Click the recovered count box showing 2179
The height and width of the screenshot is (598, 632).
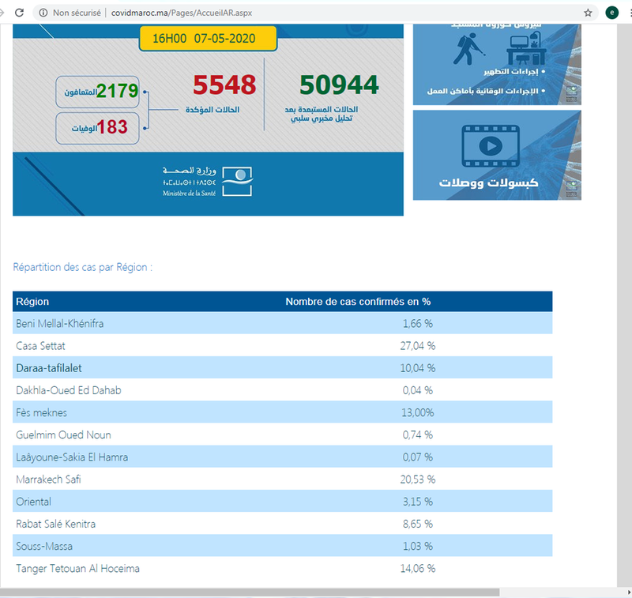98,91
